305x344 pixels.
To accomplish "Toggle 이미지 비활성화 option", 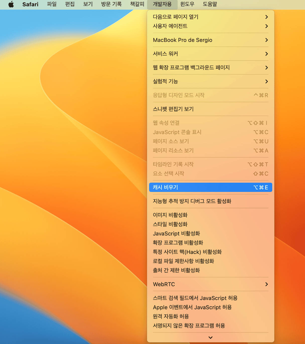I will tap(170, 215).
